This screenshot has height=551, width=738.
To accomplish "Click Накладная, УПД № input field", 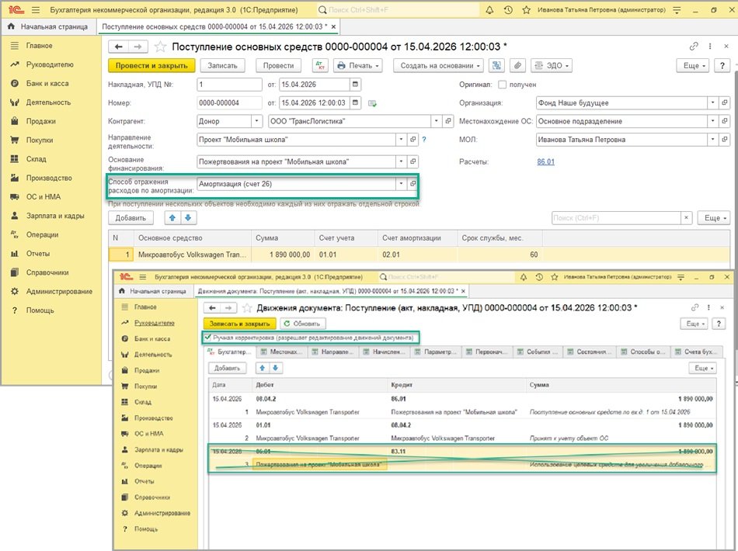I will click(x=229, y=85).
